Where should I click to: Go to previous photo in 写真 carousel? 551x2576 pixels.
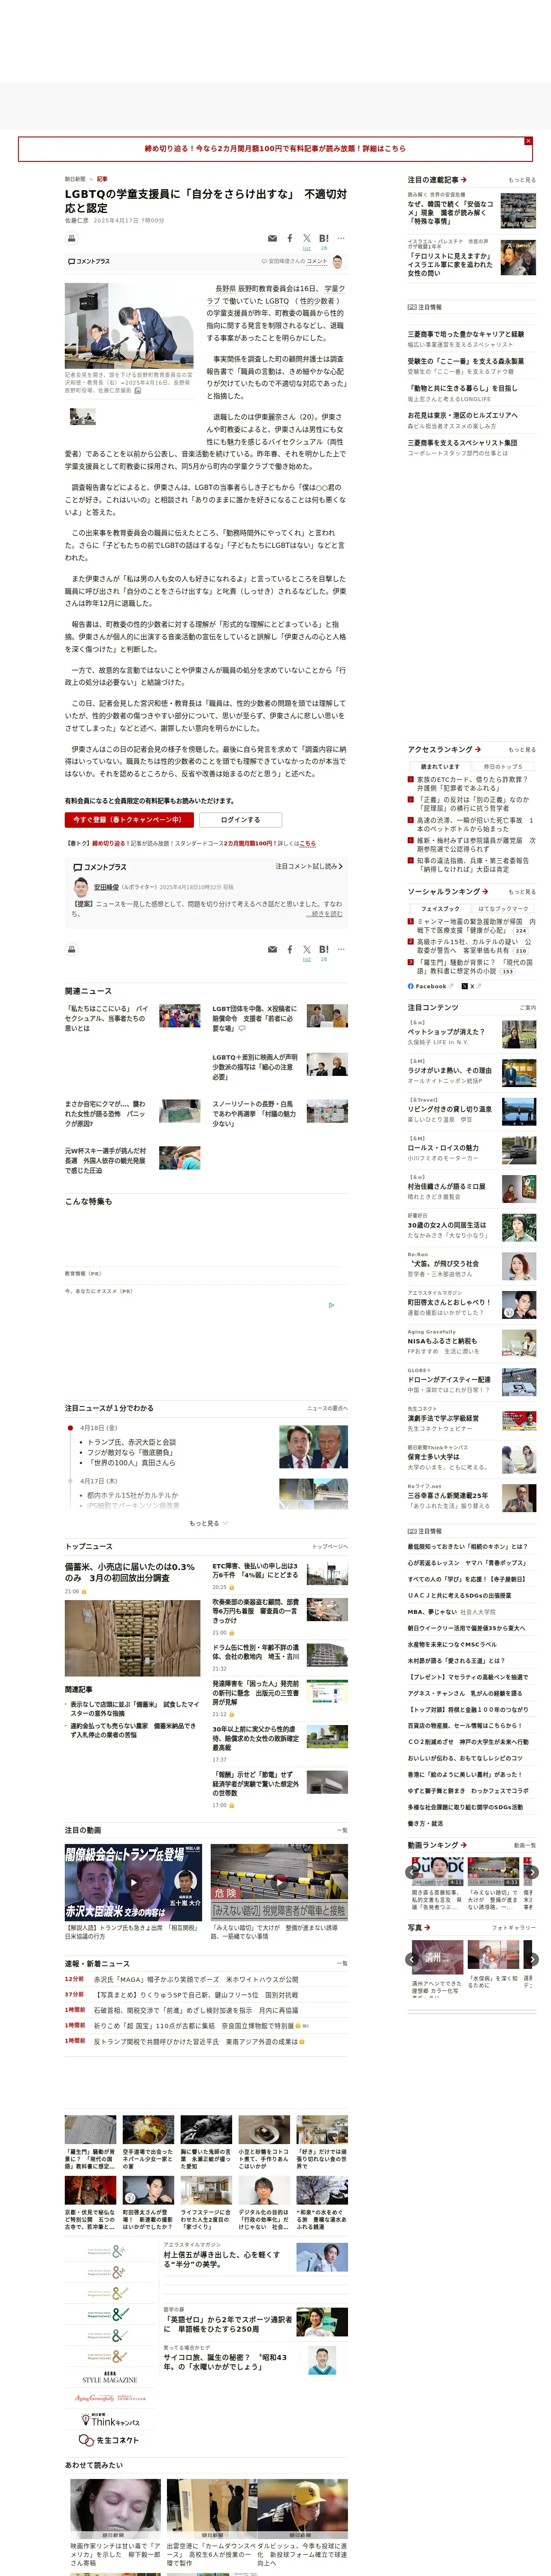(x=413, y=1960)
